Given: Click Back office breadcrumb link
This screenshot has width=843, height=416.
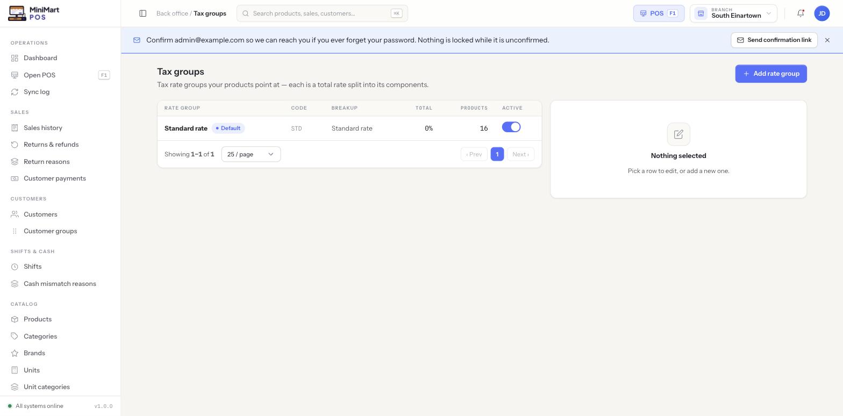Looking at the screenshot, I should (x=172, y=13).
